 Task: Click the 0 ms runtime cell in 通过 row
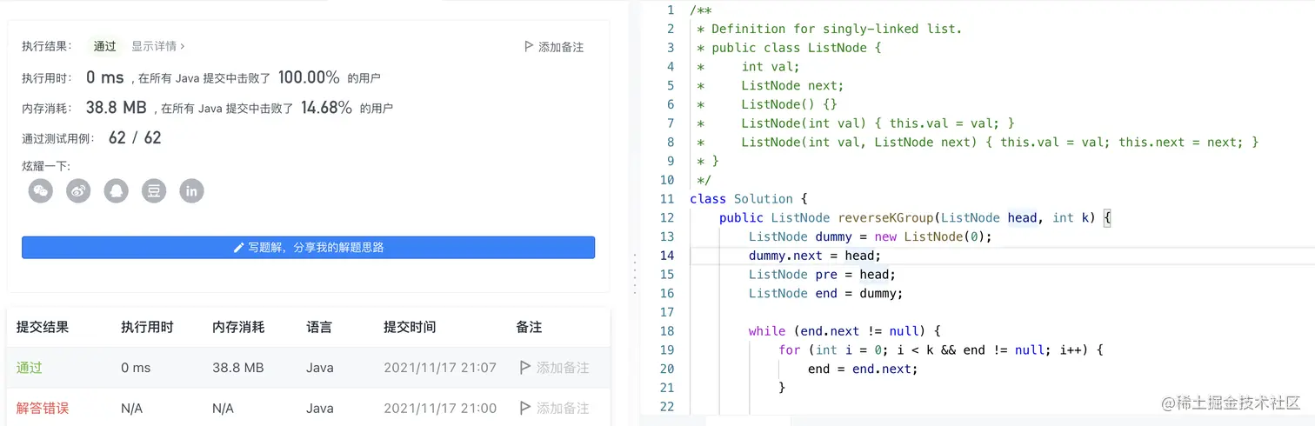coord(136,368)
